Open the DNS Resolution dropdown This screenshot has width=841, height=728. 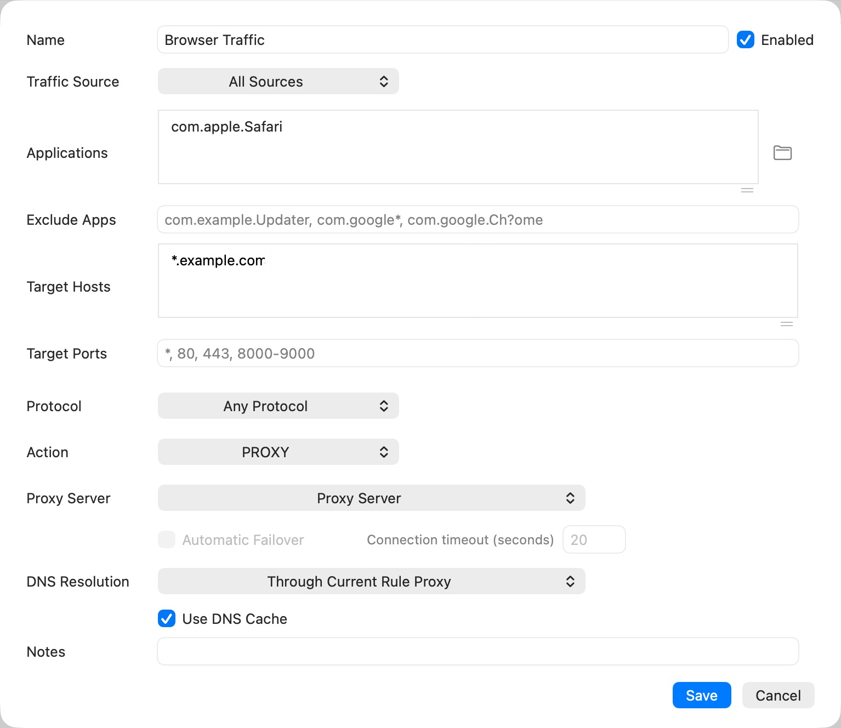[x=371, y=581]
